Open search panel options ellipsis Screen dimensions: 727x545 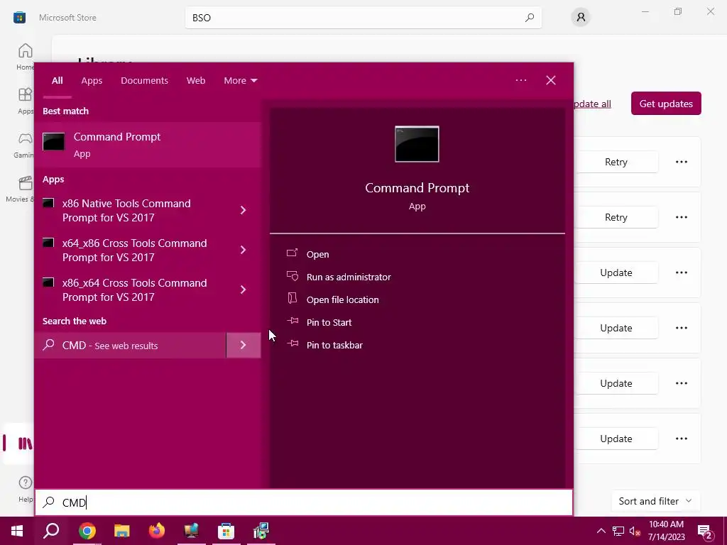[520, 80]
